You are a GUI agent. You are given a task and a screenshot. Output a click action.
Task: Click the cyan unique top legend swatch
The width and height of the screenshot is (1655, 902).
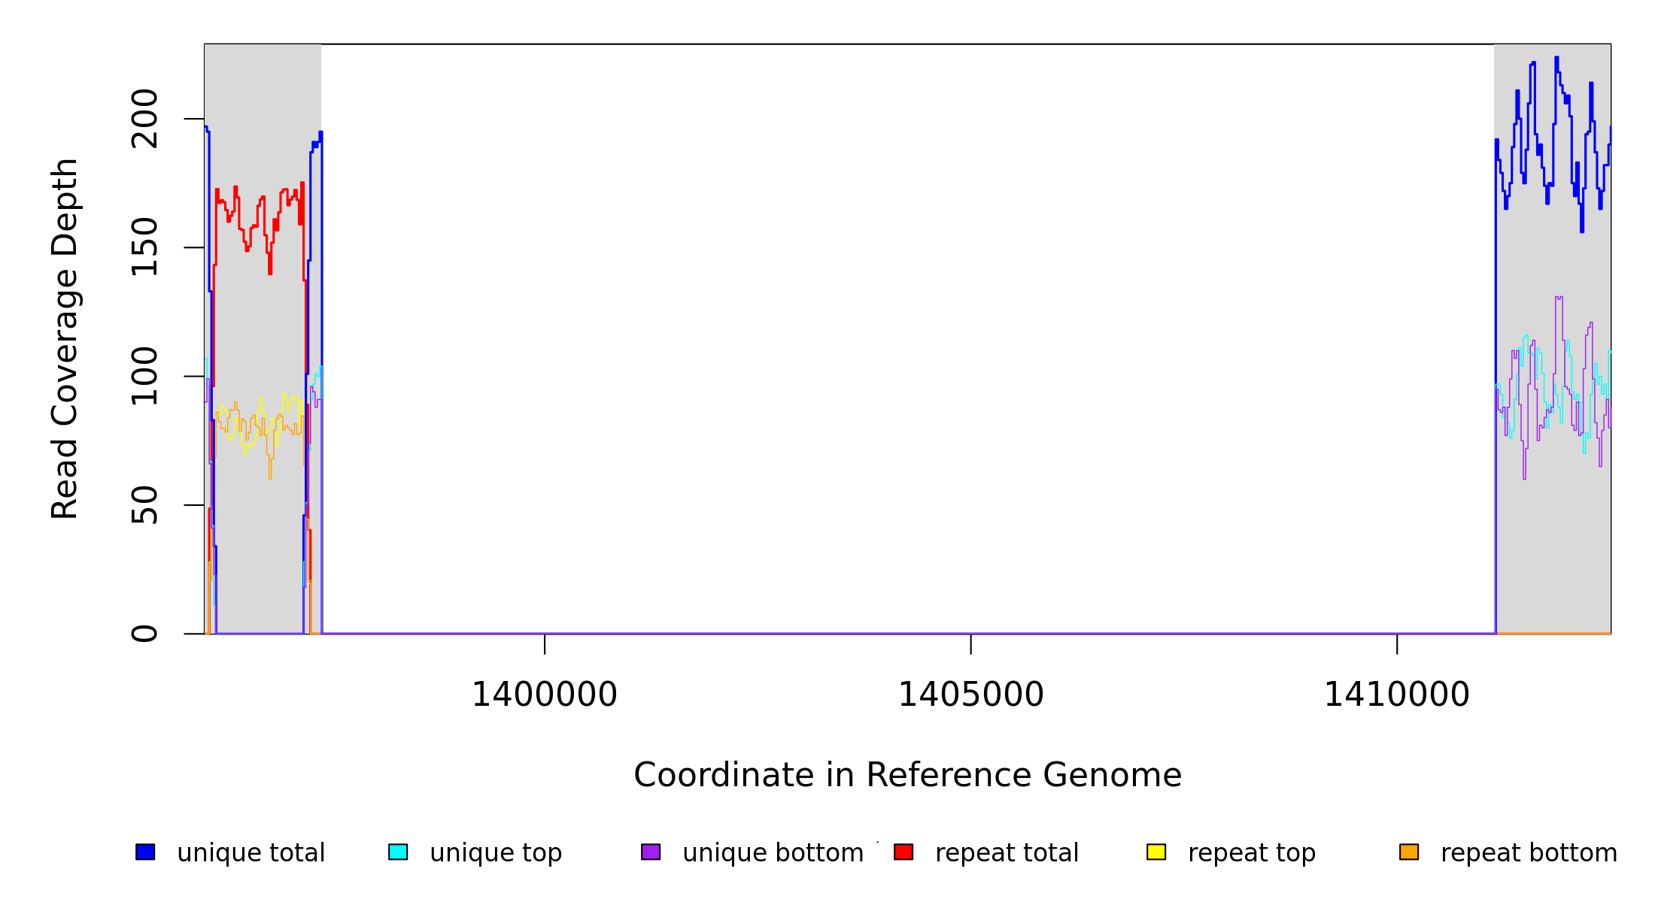tap(398, 852)
